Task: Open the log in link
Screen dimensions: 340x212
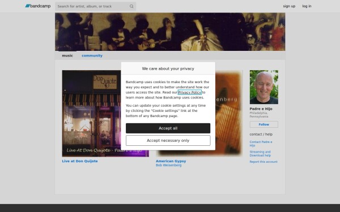Action: click(307, 6)
